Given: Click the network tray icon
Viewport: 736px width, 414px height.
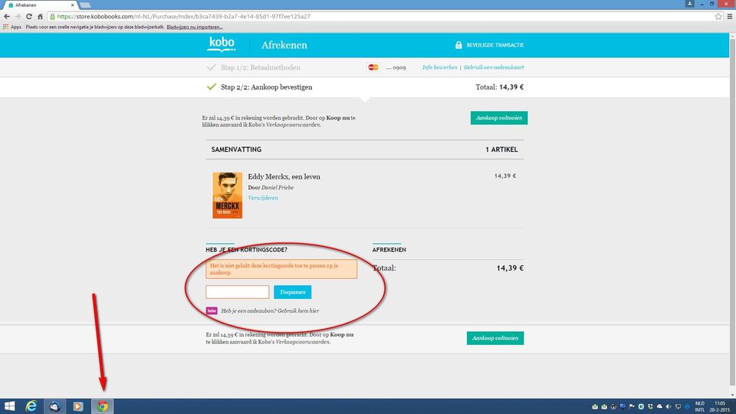Looking at the screenshot, I should pos(678,406).
